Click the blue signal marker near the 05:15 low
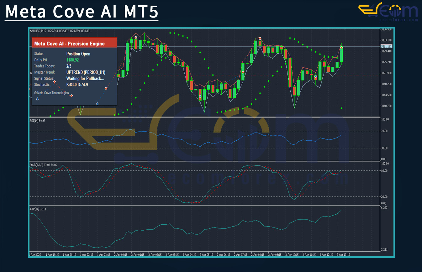This screenshot has height=272, width=422. click(x=200, y=96)
